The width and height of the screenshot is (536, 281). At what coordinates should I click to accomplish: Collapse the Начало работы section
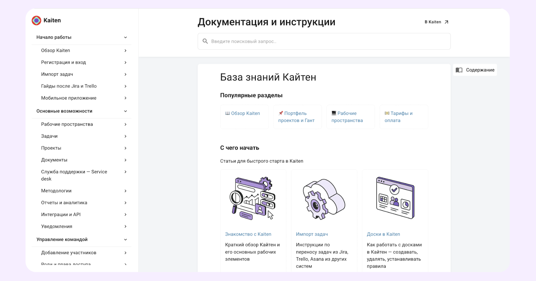[x=126, y=38]
